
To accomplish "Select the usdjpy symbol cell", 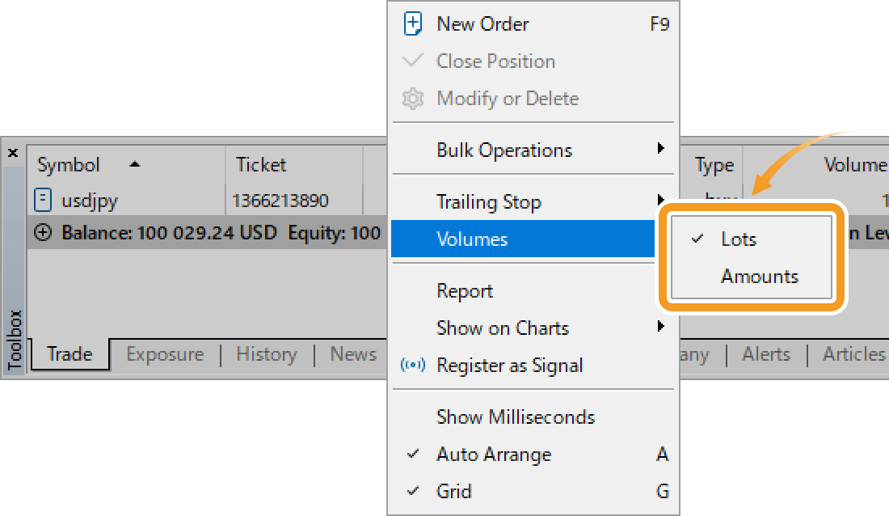I will (x=89, y=201).
